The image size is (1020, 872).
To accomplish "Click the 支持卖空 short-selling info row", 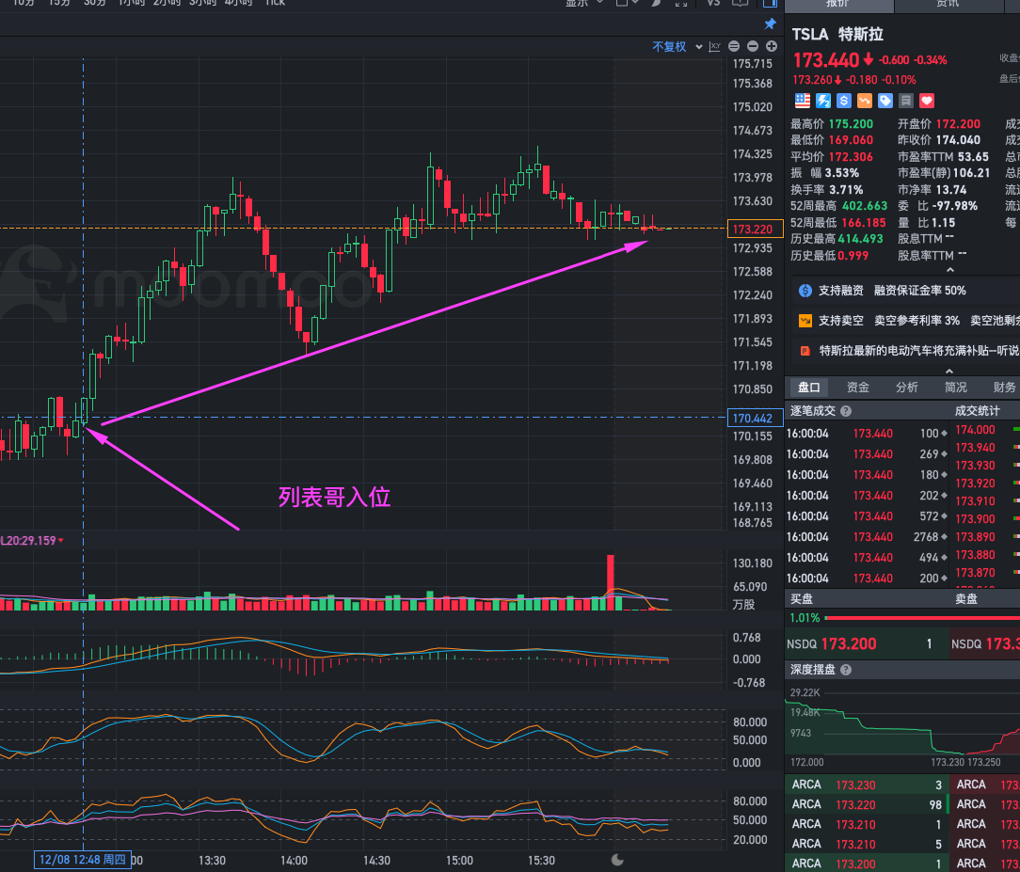I will [x=905, y=321].
